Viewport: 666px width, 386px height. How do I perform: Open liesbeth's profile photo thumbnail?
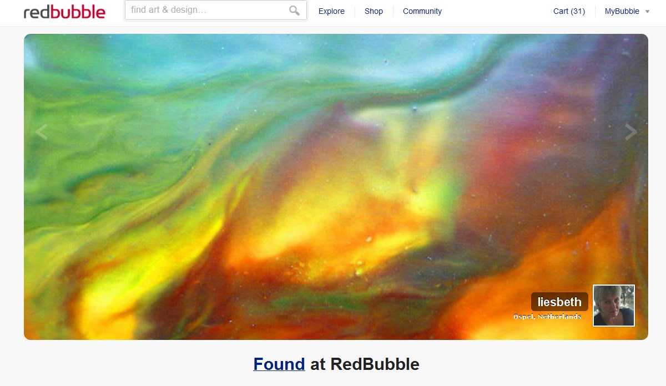point(614,306)
